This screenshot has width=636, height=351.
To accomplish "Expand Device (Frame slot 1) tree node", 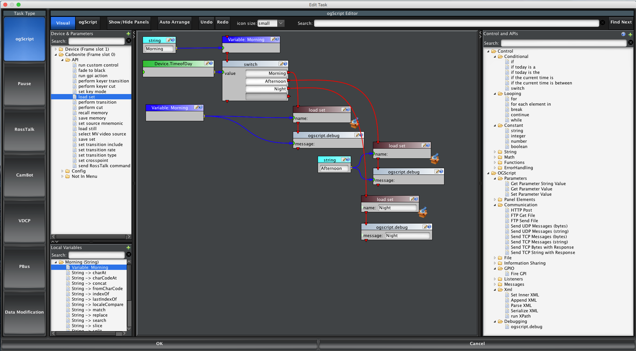I will (x=56, y=49).
